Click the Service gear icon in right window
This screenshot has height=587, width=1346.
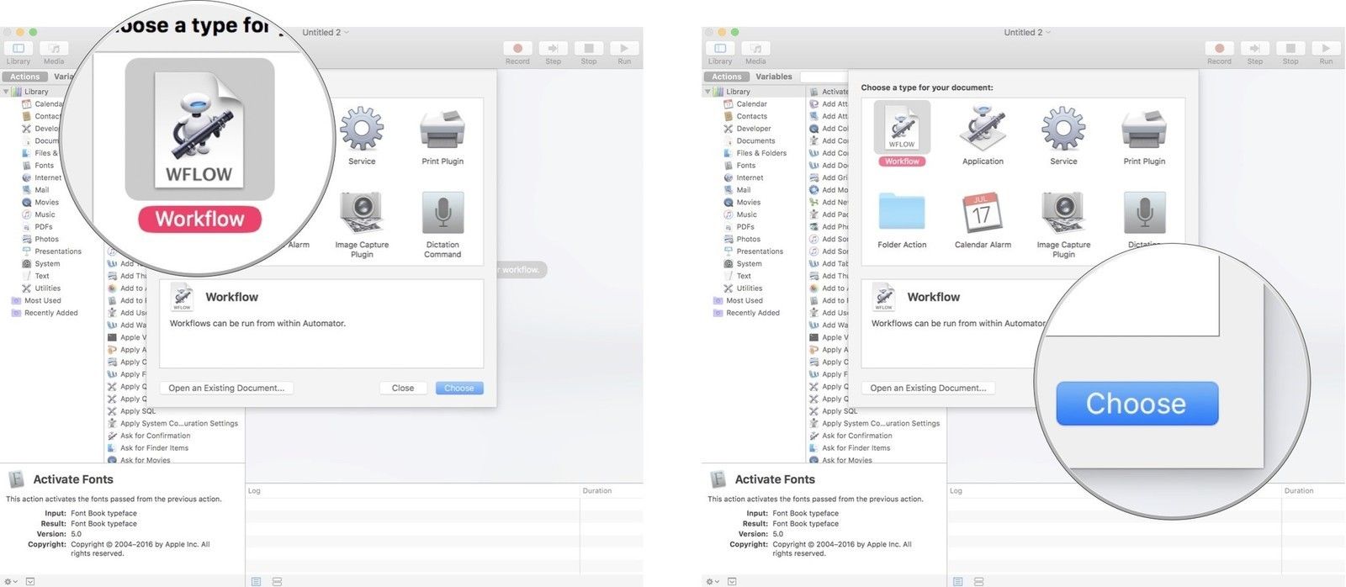1063,129
